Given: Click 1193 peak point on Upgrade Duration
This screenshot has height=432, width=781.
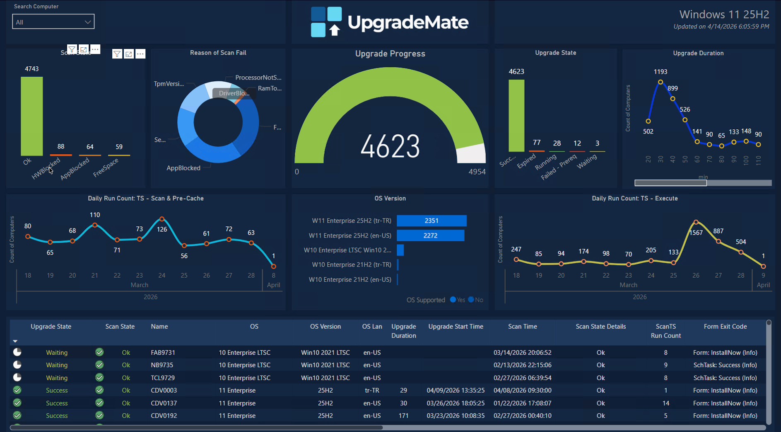Looking at the screenshot, I should (660, 82).
